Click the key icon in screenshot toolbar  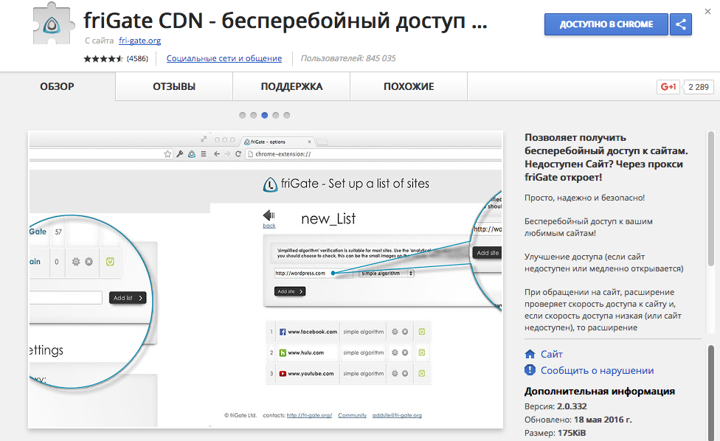[x=179, y=154]
